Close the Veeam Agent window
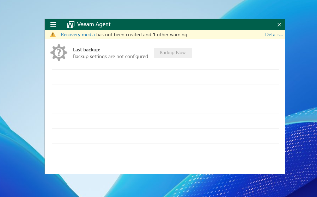Viewport: 317px width, 197px height. coord(279,25)
